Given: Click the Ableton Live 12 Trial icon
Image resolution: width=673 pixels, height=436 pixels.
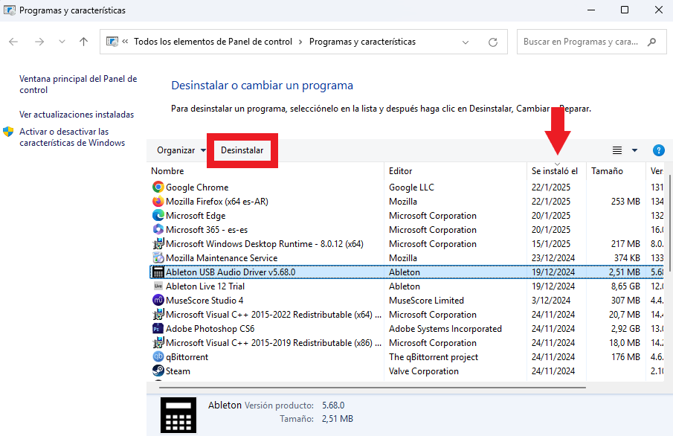Looking at the screenshot, I should click(x=158, y=286).
